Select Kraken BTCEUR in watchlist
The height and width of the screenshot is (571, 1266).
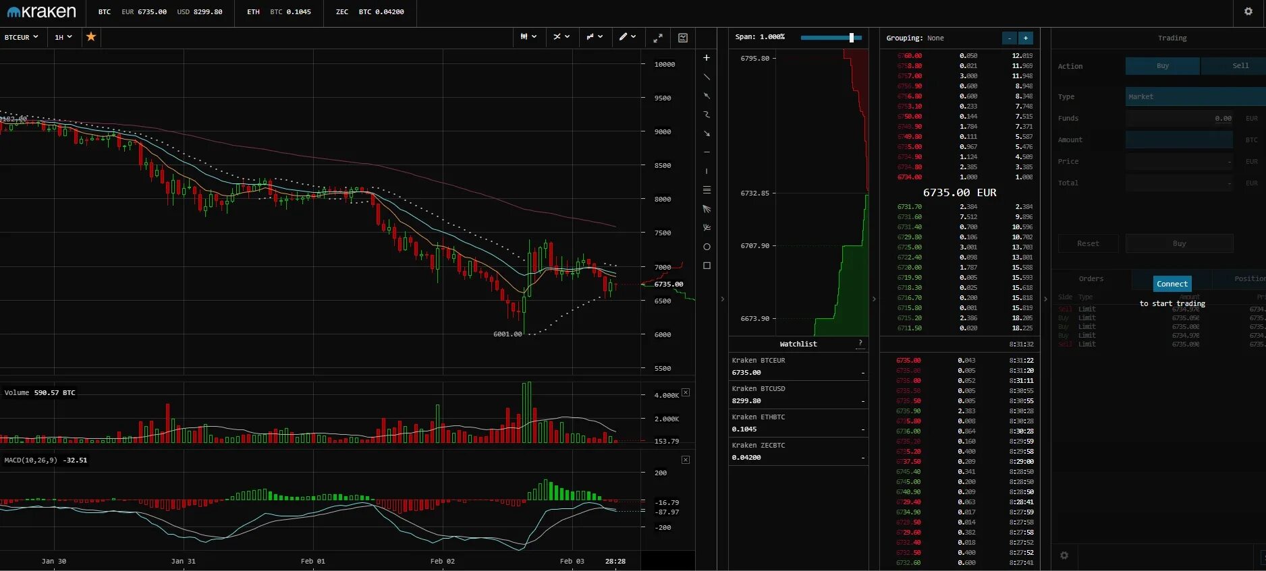pos(798,366)
